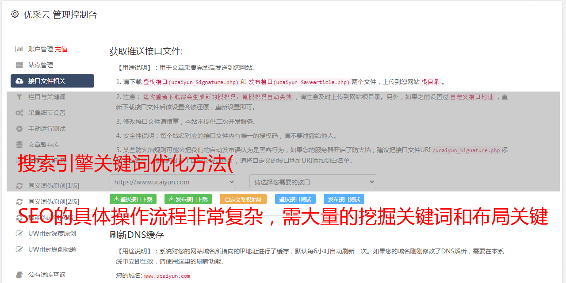The width and height of the screenshot is (566, 283).
Task: Click the blue 发布接口测试 button
Action: click(344, 199)
